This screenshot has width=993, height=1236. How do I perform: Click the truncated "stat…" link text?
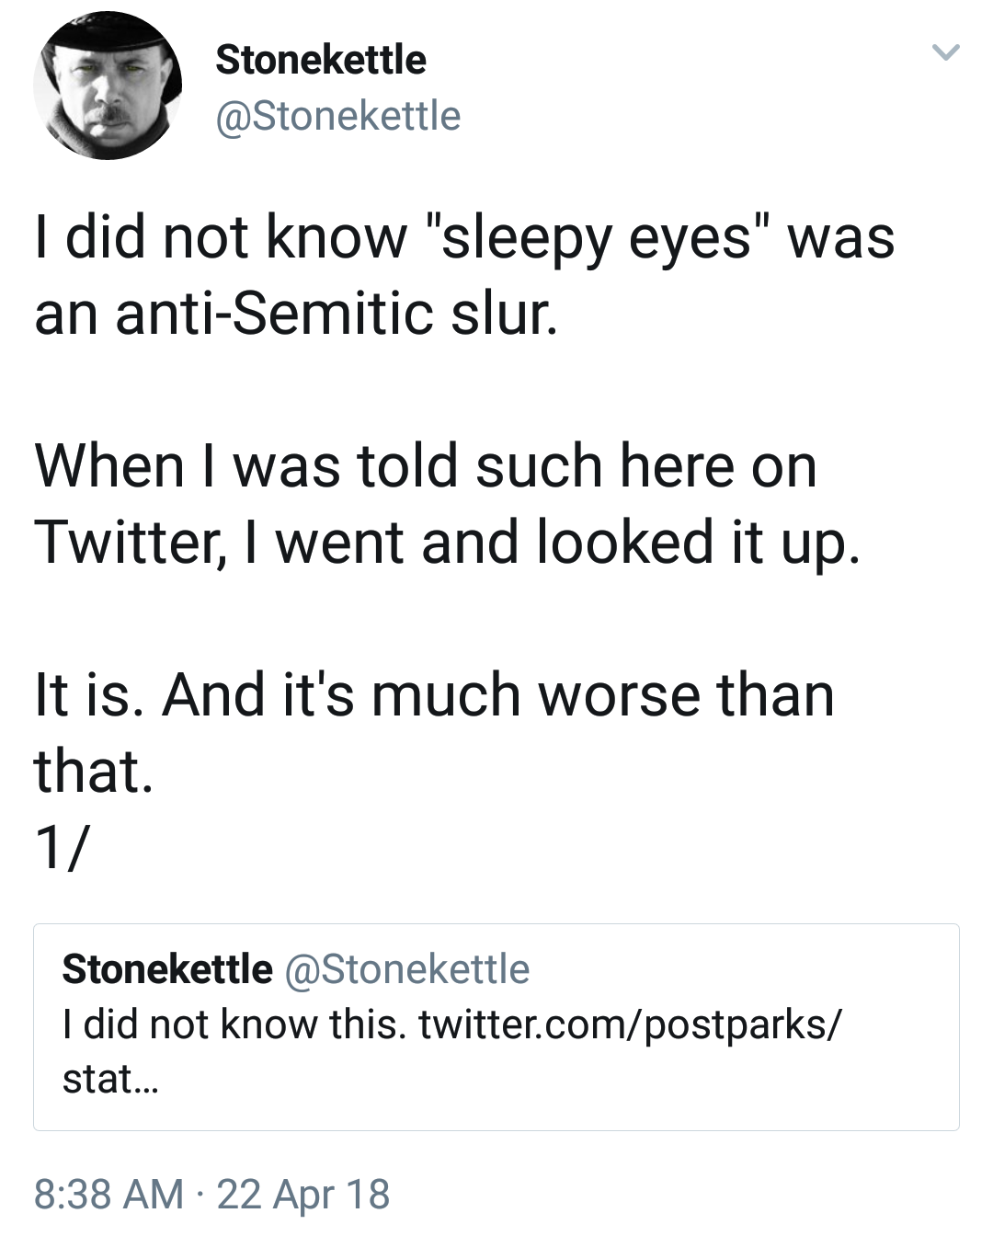(110, 1079)
